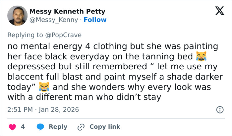The image size is (232, 136).
Task: Follow the @Messy_Kenny account
Action: [x=95, y=20]
